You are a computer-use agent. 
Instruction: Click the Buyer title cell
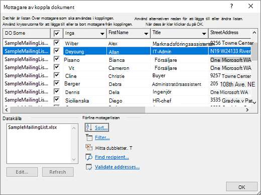(x=179, y=76)
